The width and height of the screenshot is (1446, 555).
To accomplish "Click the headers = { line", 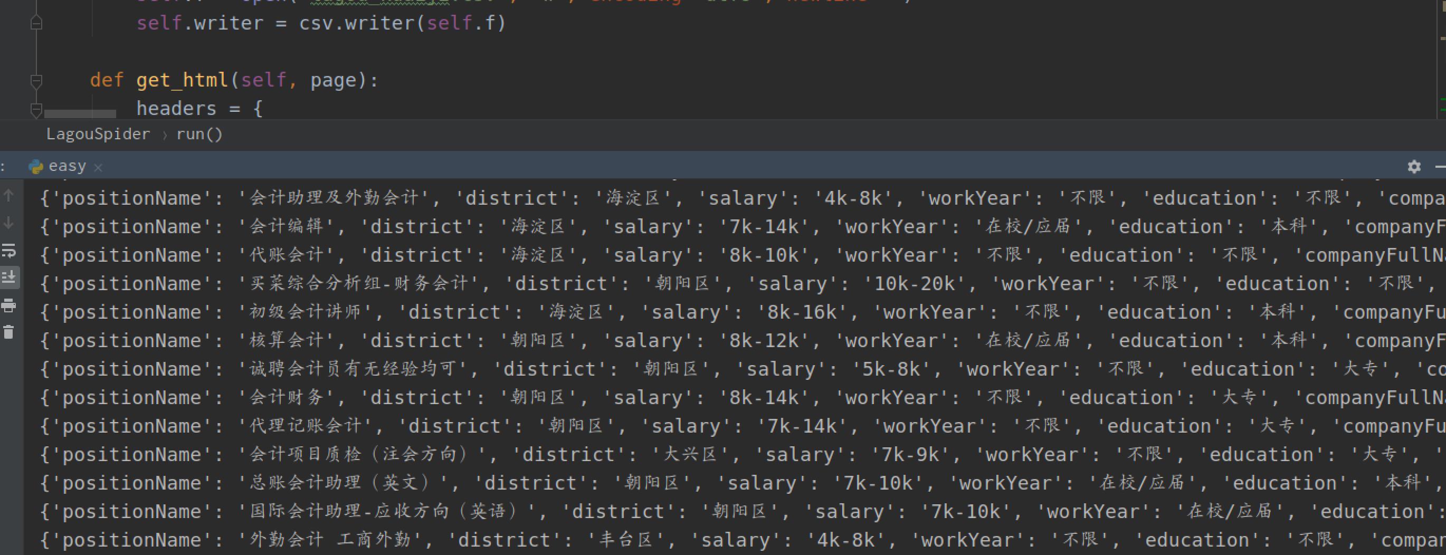I will [199, 108].
